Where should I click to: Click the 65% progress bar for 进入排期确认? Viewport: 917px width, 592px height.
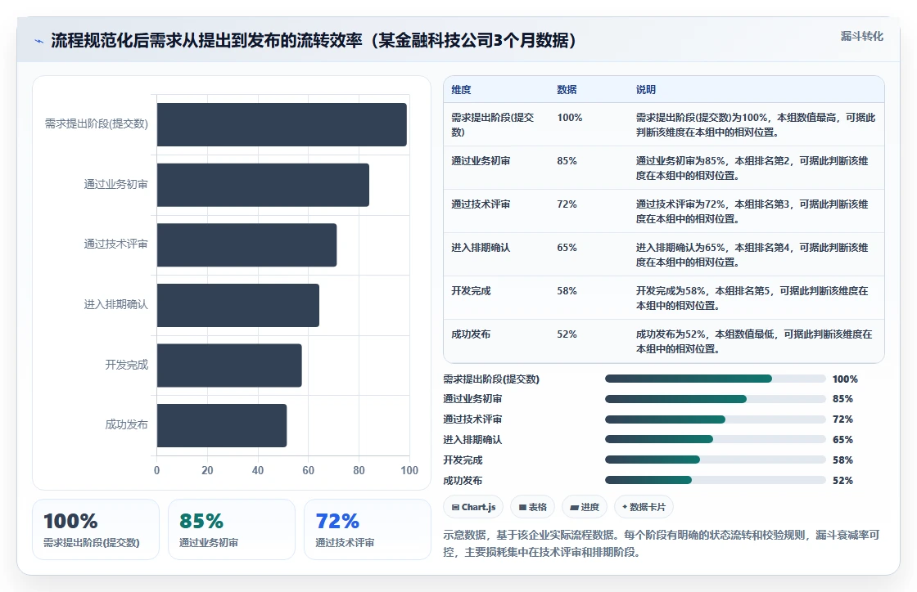[x=716, y=439]
